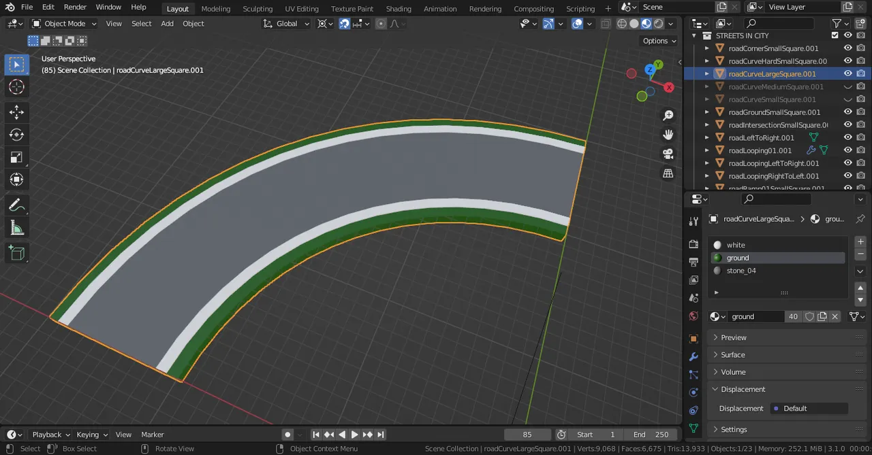Activate the Rotate tool

click(x=17, y=135)
